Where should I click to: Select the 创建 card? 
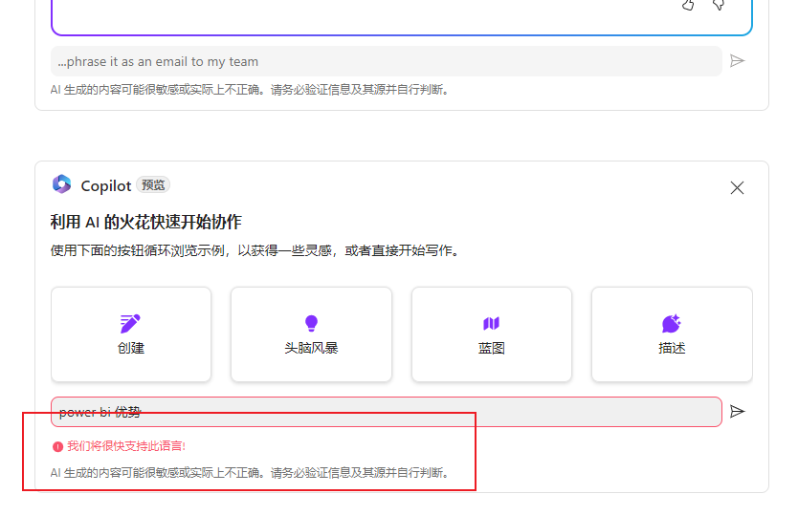(x=131, y=334)
